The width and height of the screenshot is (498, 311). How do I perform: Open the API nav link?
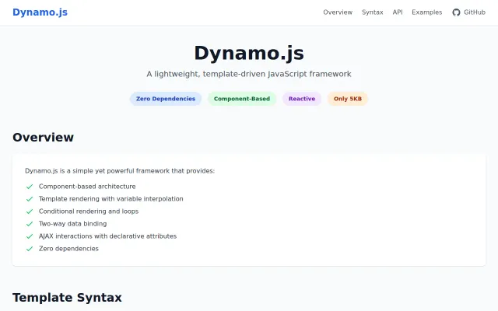(x=398, y=12)
